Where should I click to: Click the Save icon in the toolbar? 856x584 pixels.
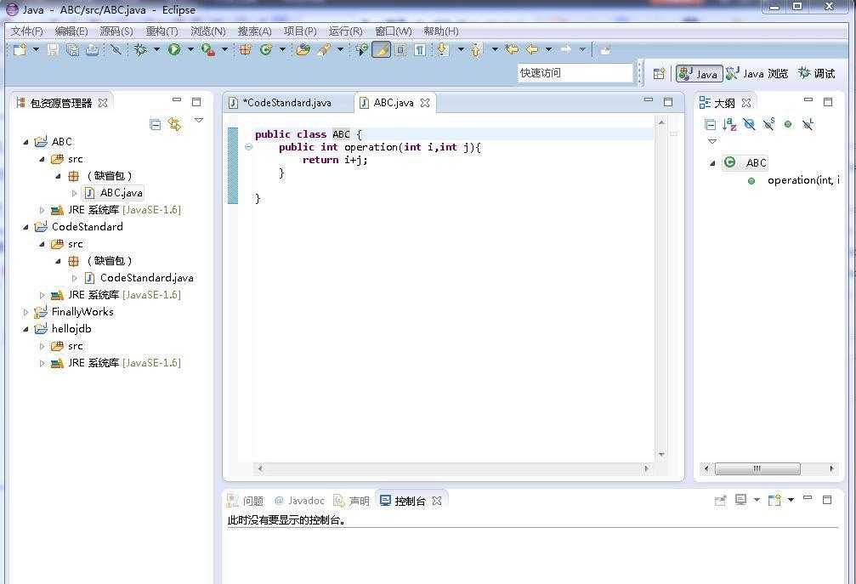[53, 50]
